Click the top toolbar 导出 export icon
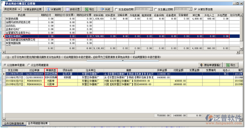This screenshot has height=128, width=245. (89, 9)
